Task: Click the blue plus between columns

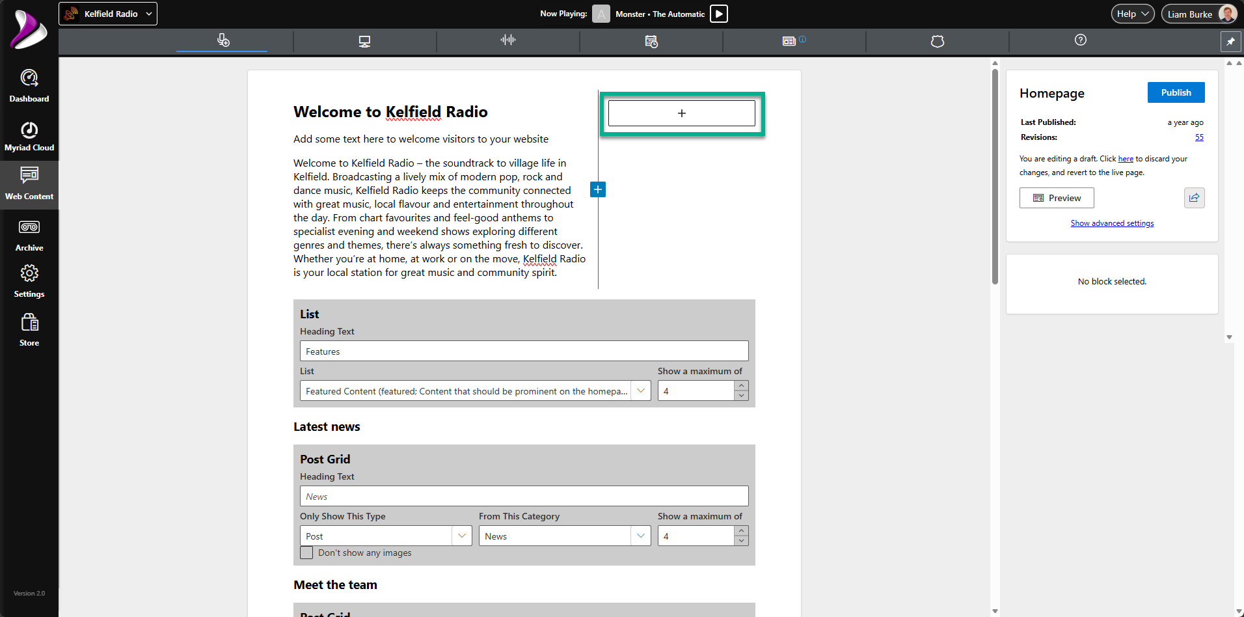Action: click(x=598, y=189)
